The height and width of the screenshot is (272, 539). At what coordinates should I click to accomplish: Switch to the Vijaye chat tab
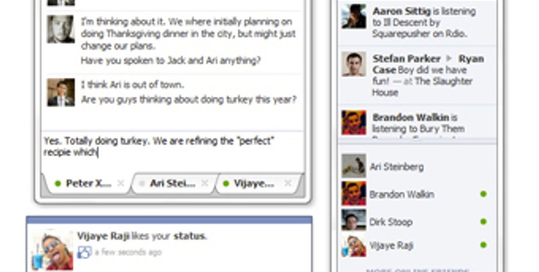[x=254, y=184]
